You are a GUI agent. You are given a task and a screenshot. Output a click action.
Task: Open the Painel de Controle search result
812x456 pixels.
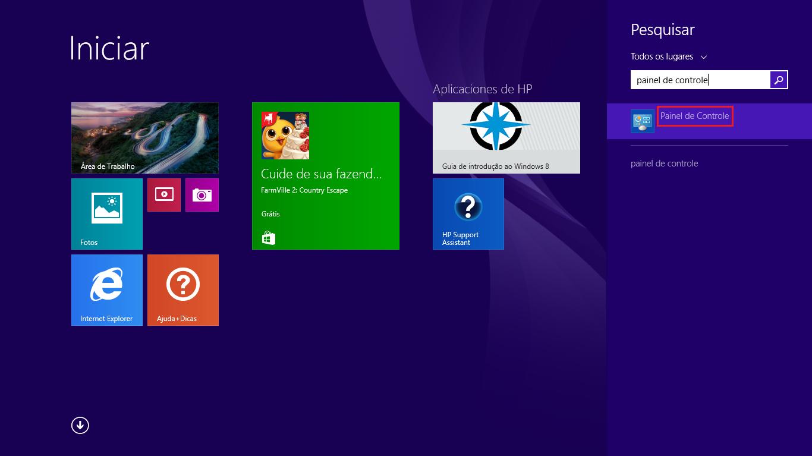pos(694,116)
